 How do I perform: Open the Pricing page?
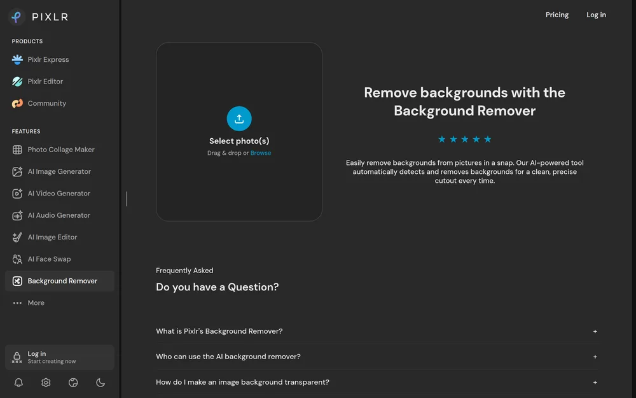(x=557, y=15)
